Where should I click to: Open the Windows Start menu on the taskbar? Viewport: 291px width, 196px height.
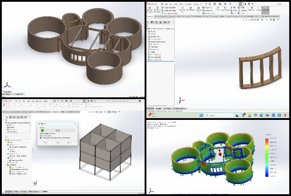201,115
